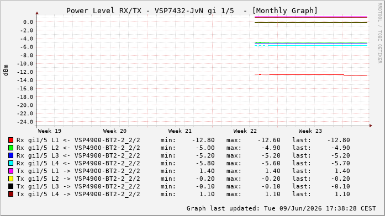Click the Rx L1 max value -12.60
Screen dimensions: 385x216
tap(269, 140)
